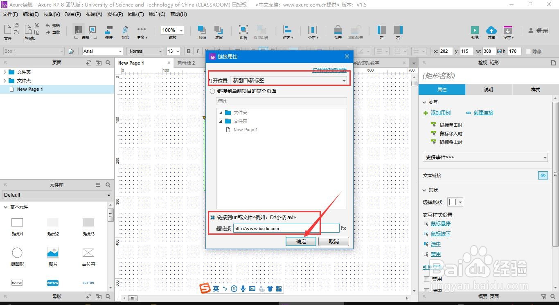Open the 发布(P) menu
Image resolution: width=559 pixels, height=305 pixels.
pos(115,14)
